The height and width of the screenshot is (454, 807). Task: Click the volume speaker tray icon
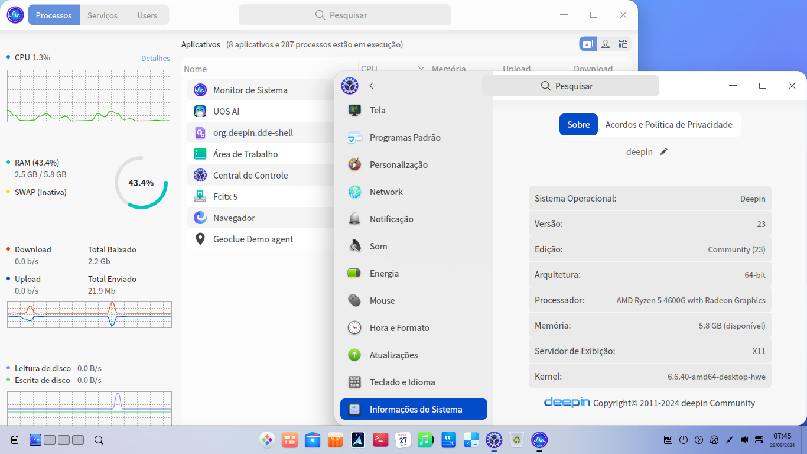744,440
